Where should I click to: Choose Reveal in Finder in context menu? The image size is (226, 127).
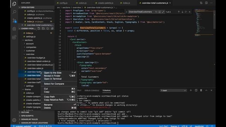(x=59, y=76)
